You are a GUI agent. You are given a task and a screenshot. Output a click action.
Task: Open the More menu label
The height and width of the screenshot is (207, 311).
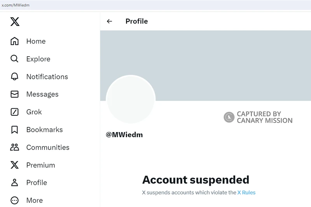(x=35, y=200)
